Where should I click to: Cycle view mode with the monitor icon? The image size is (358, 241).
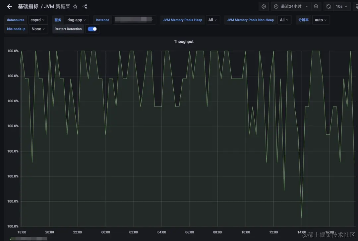click(x=356, y=6)
